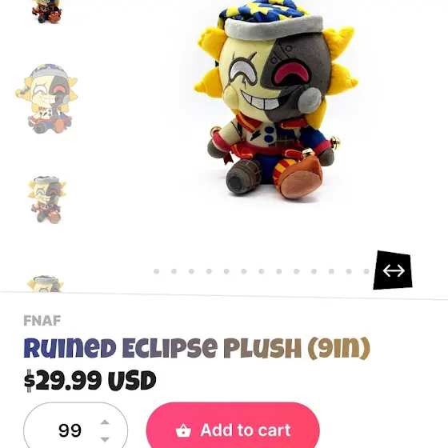Select the topmost plush thumbnail
The width and height of the screenshot is (448, 448).
click(x=46, y=11)
